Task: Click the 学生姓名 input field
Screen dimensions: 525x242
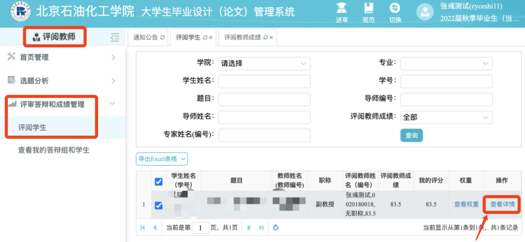Action: [264, 81]
